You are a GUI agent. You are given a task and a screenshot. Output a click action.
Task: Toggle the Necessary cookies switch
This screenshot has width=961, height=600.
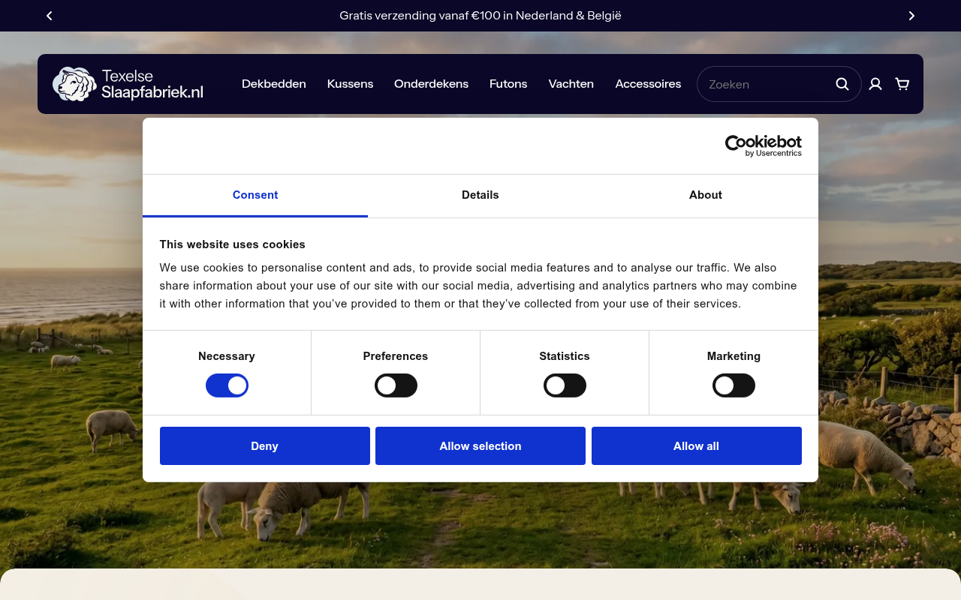click(227, 385)
